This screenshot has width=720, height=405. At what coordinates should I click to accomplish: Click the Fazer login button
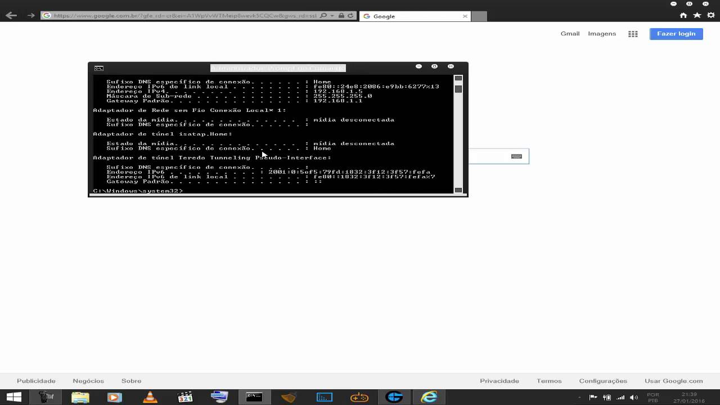(676, 34)
